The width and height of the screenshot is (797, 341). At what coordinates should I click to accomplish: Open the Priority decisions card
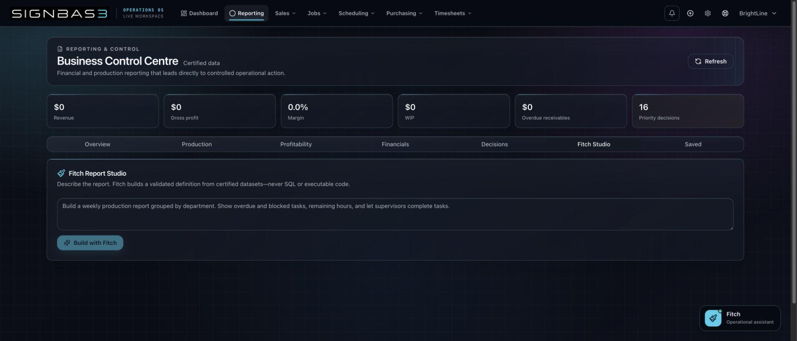687,111
